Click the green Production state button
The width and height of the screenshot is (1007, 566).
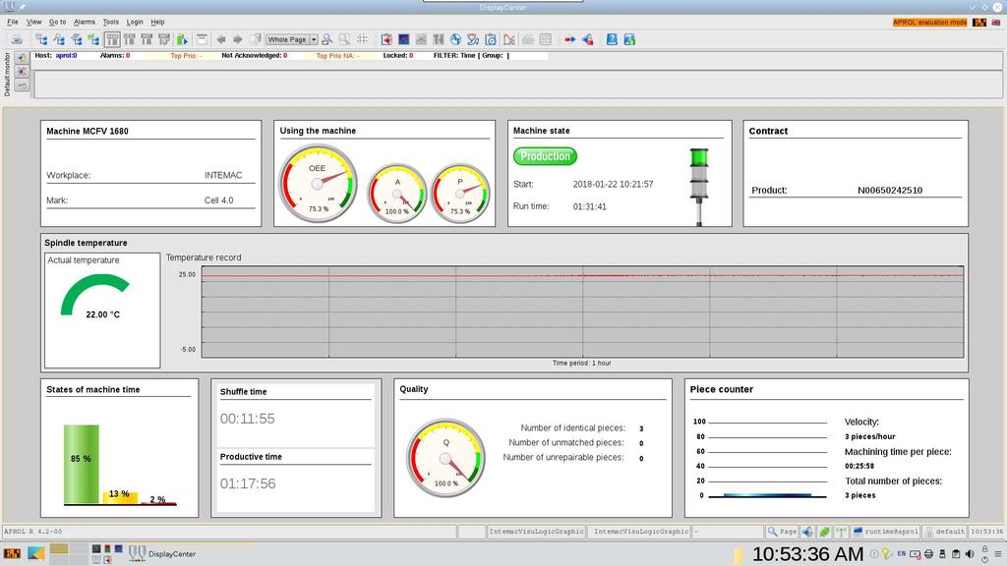(545, 156)
